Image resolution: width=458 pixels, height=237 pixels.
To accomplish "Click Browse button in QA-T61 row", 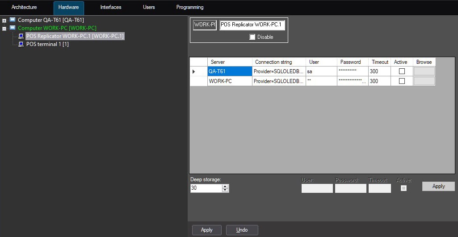I will coord(424,71).
